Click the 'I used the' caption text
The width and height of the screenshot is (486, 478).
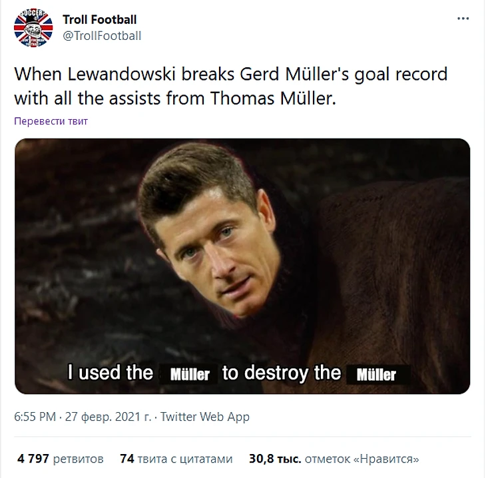[111, 372]
